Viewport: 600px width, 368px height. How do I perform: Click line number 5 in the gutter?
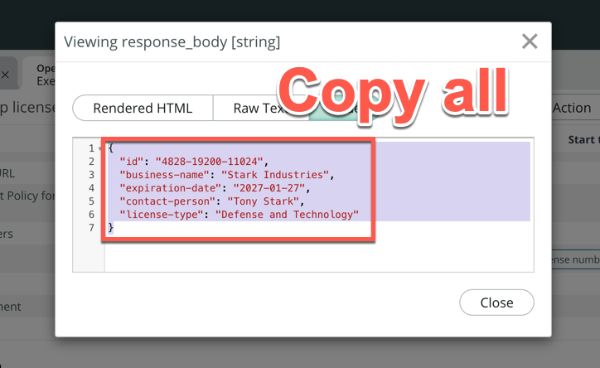91,201
